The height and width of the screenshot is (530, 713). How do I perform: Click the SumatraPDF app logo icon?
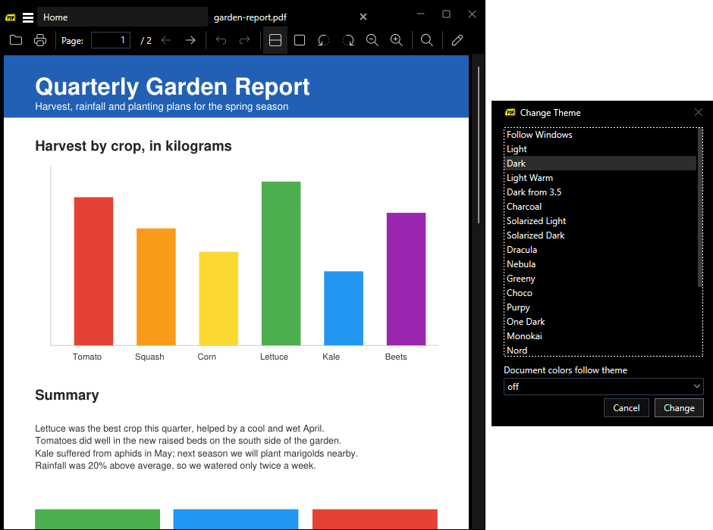11,17
